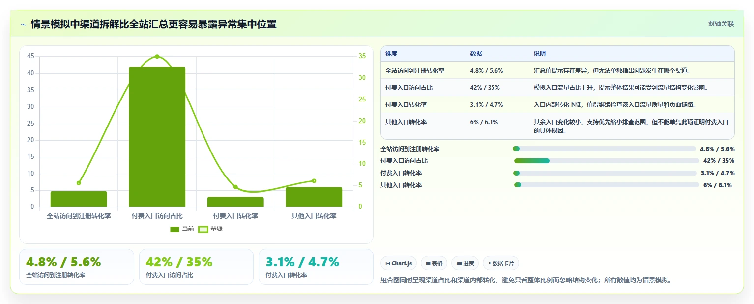754x304 pixels.
Task: Toggle the 基线 legend item in the chart
Action: pos(210,229)
